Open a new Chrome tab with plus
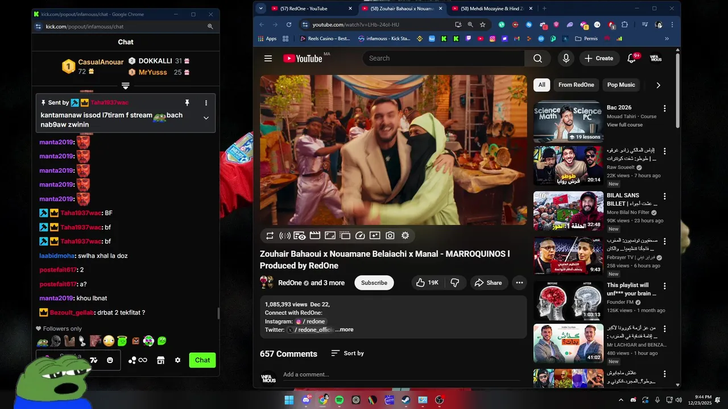This screenshot has height=409, width=728. pyautogui.click(x=544, y=9)
